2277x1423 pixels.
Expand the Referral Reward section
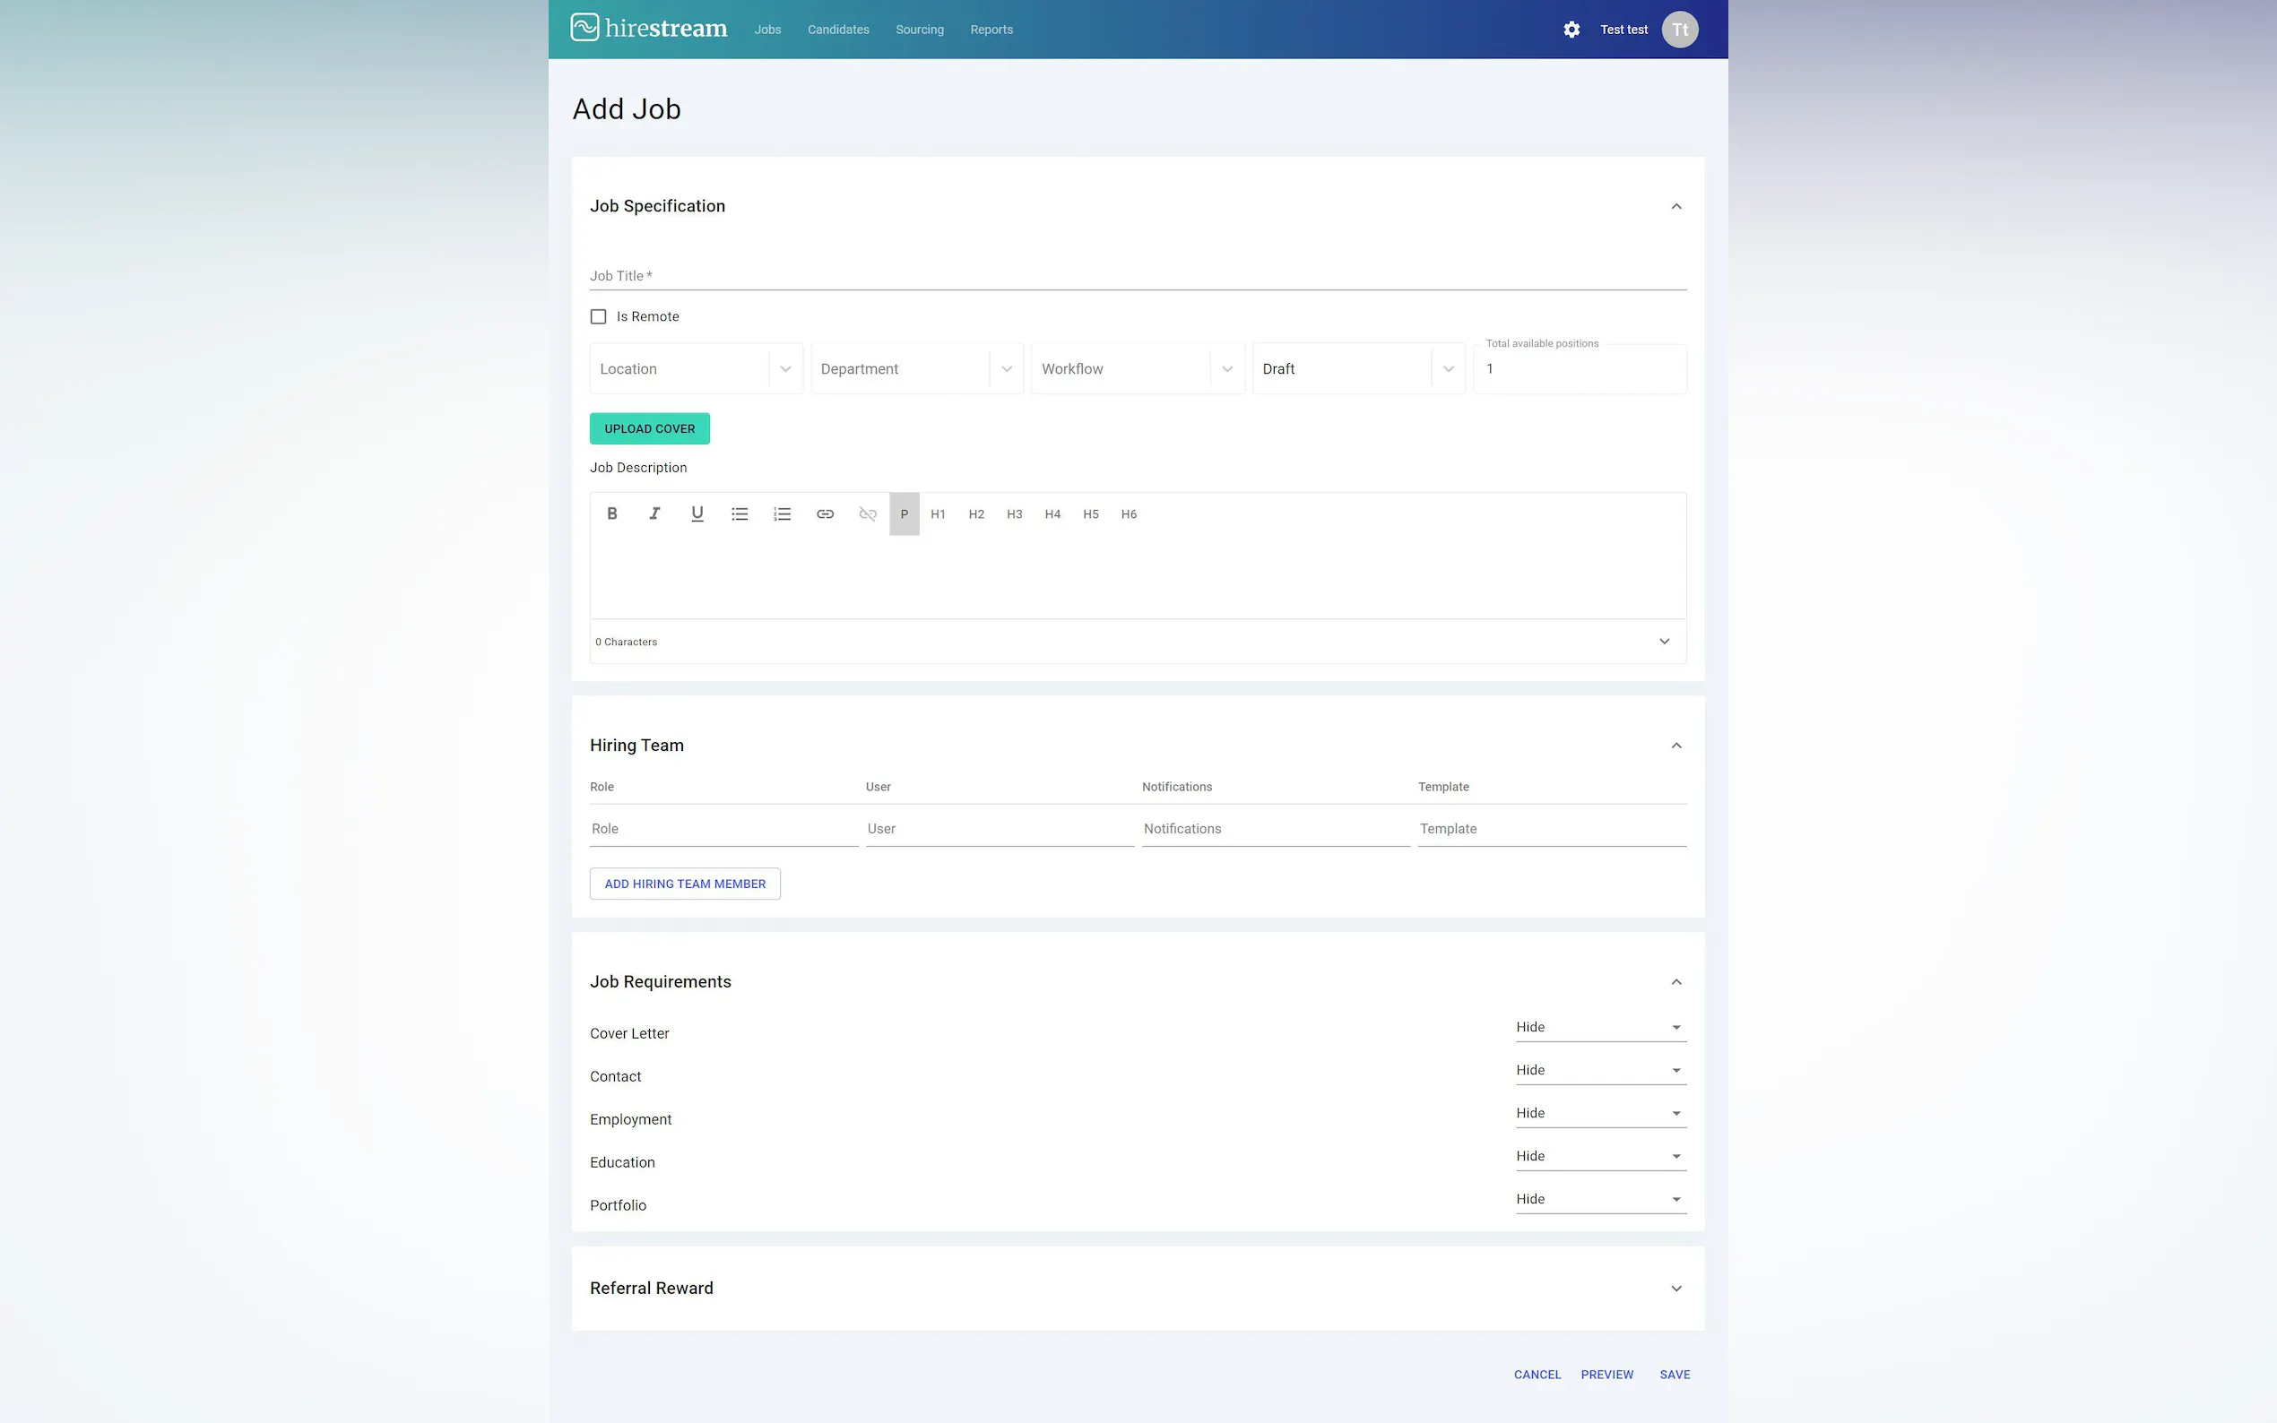tap(1675, 1289)
